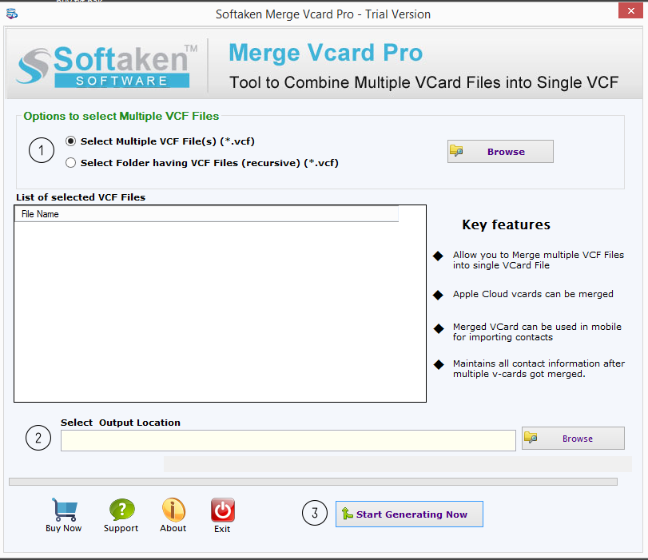Click the app icon in the title bar
The image size is (648, 560).
[x=12, y=14]
